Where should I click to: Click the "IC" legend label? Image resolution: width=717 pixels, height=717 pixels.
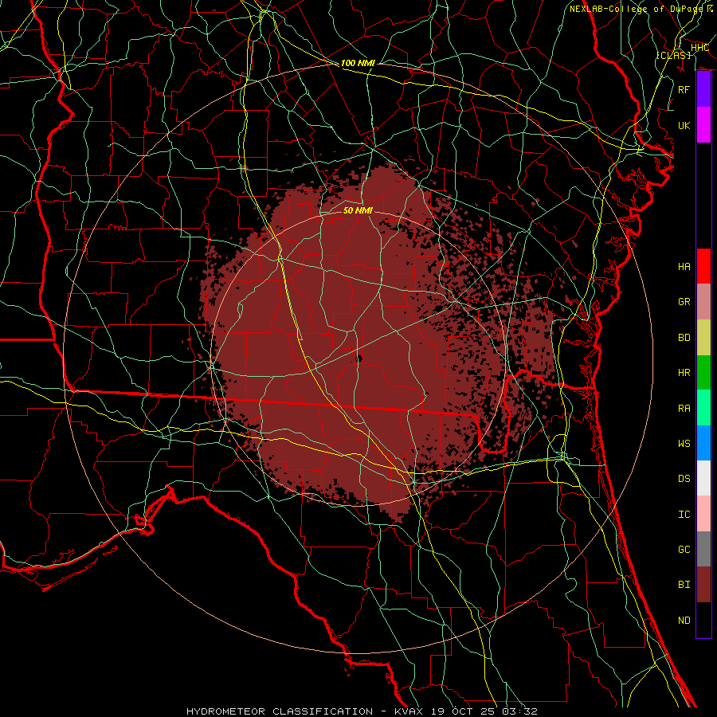click(684, 515)
